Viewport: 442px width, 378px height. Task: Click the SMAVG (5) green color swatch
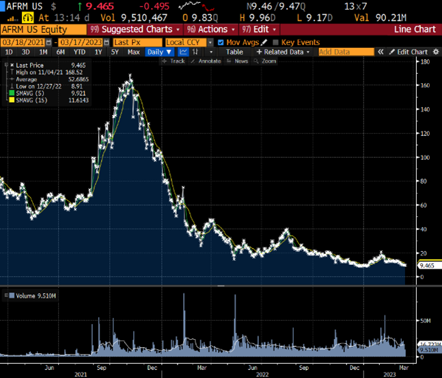click(x=12, y=93)
